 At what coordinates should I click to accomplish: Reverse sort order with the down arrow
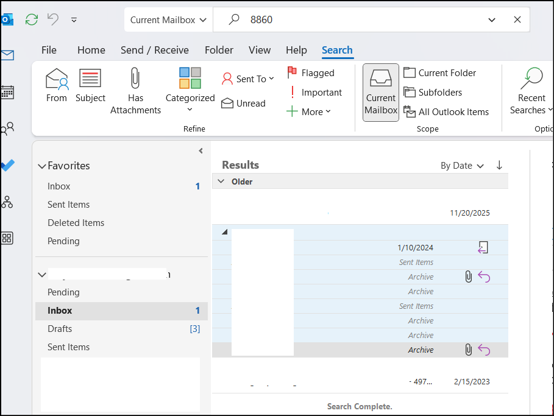tap(499, 165)
